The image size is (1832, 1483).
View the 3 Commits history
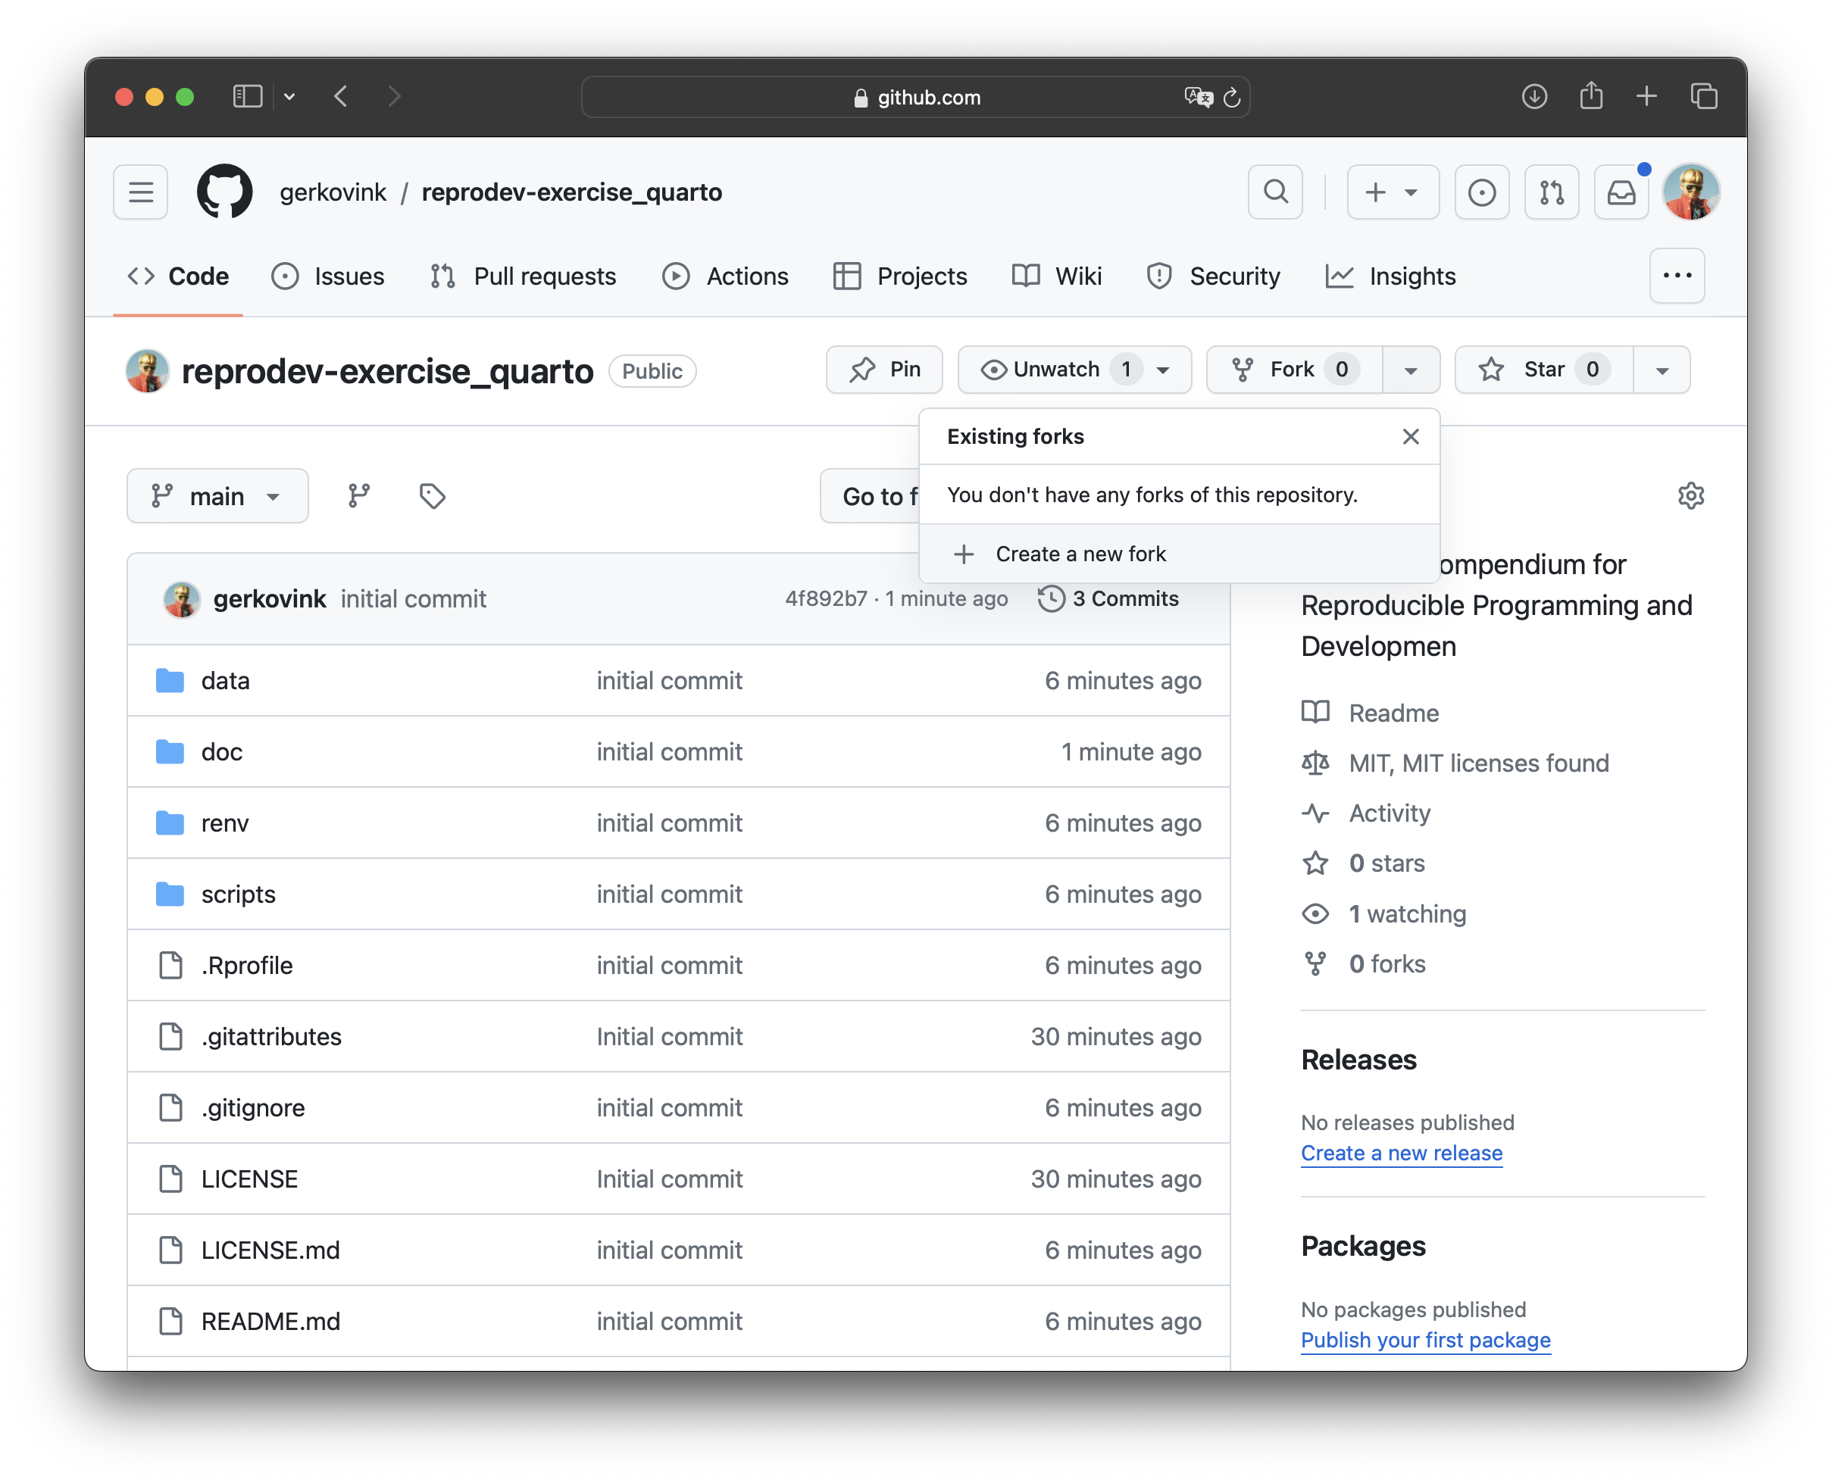pos(1108,599)
